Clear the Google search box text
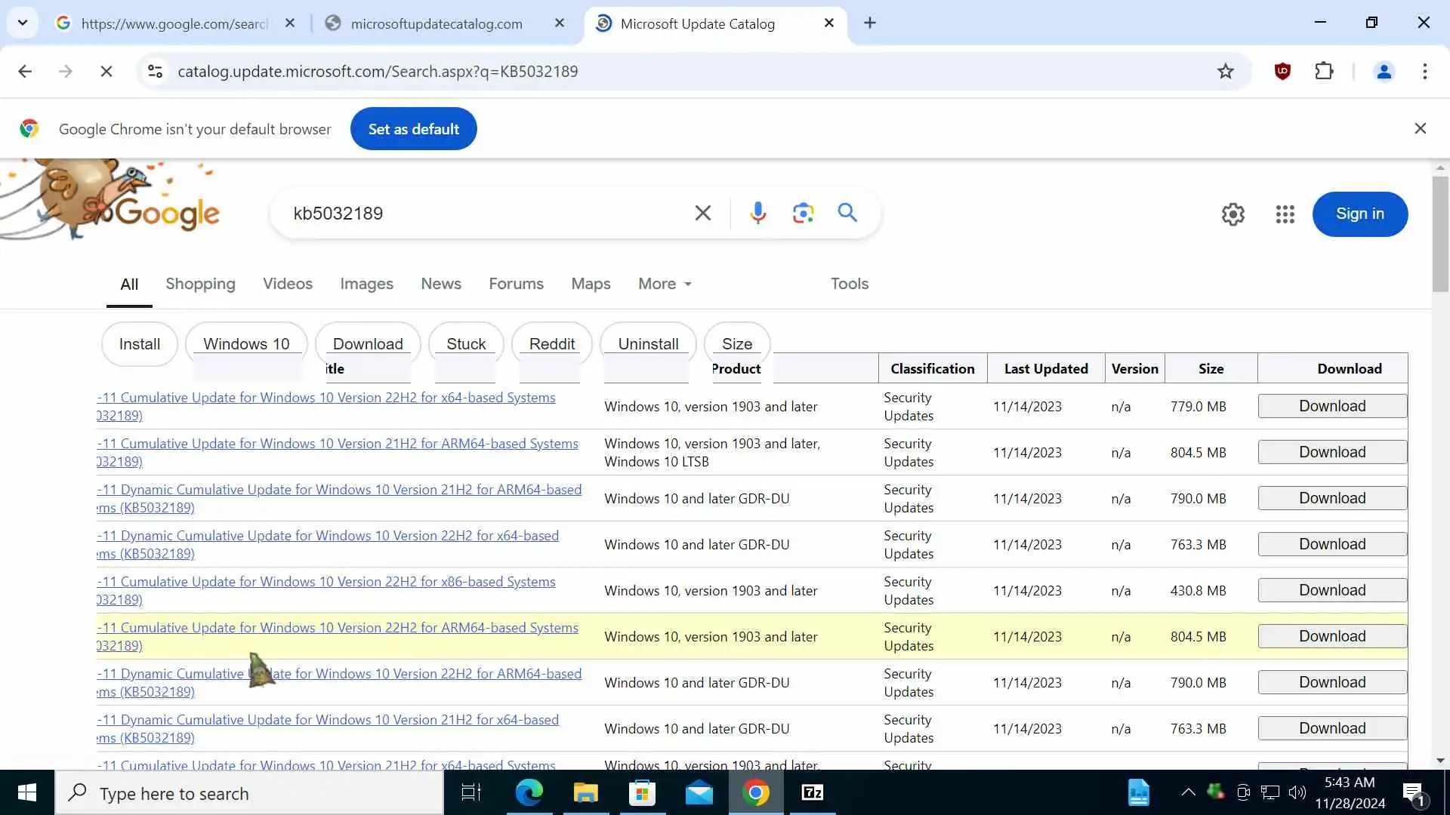 tap(702, 214)
